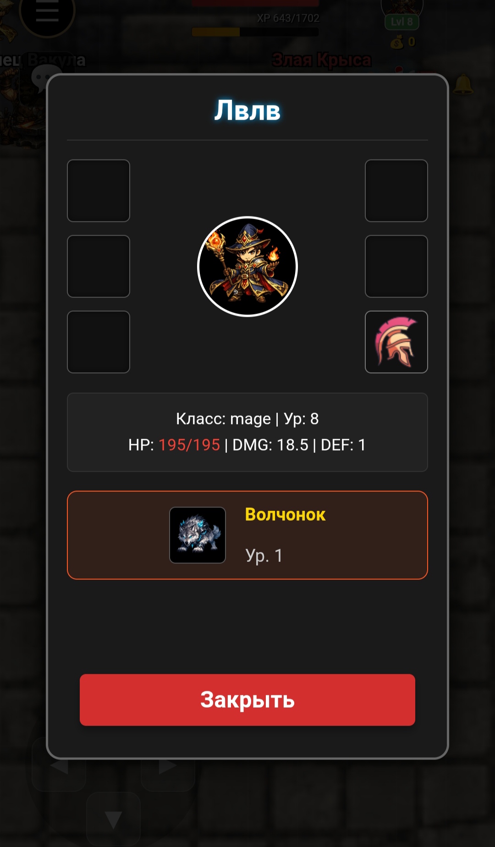Select the top-left empty equipment slot
This screenshot has height=847, width=495.
point(99,191)
